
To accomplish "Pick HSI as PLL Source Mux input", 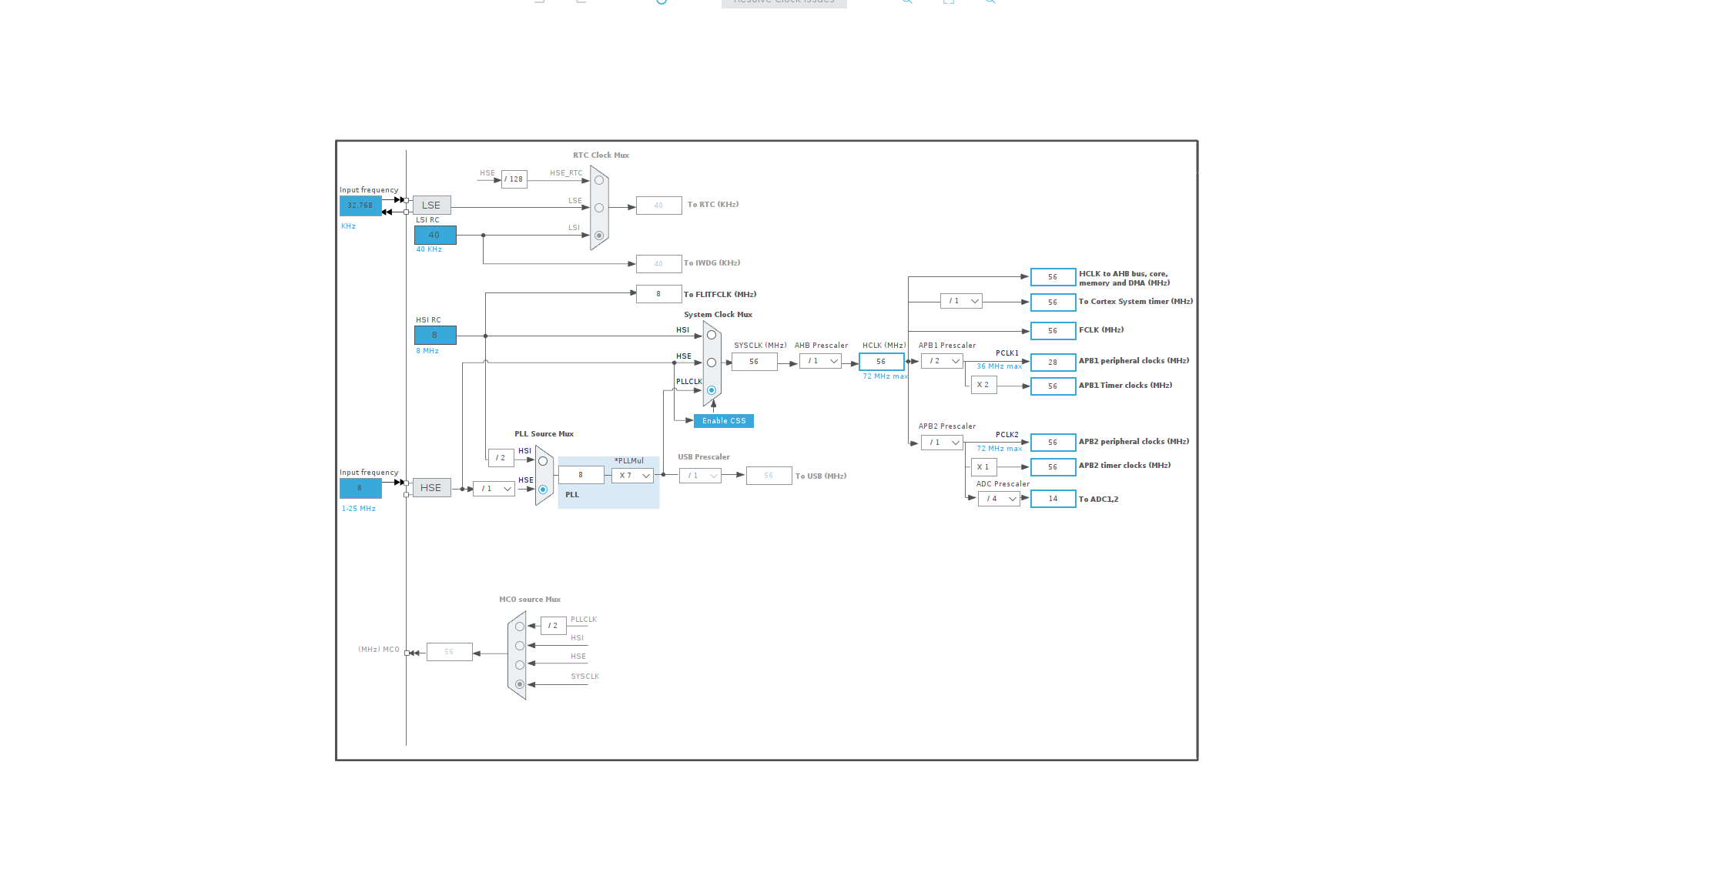I will [x=543, y=461].
